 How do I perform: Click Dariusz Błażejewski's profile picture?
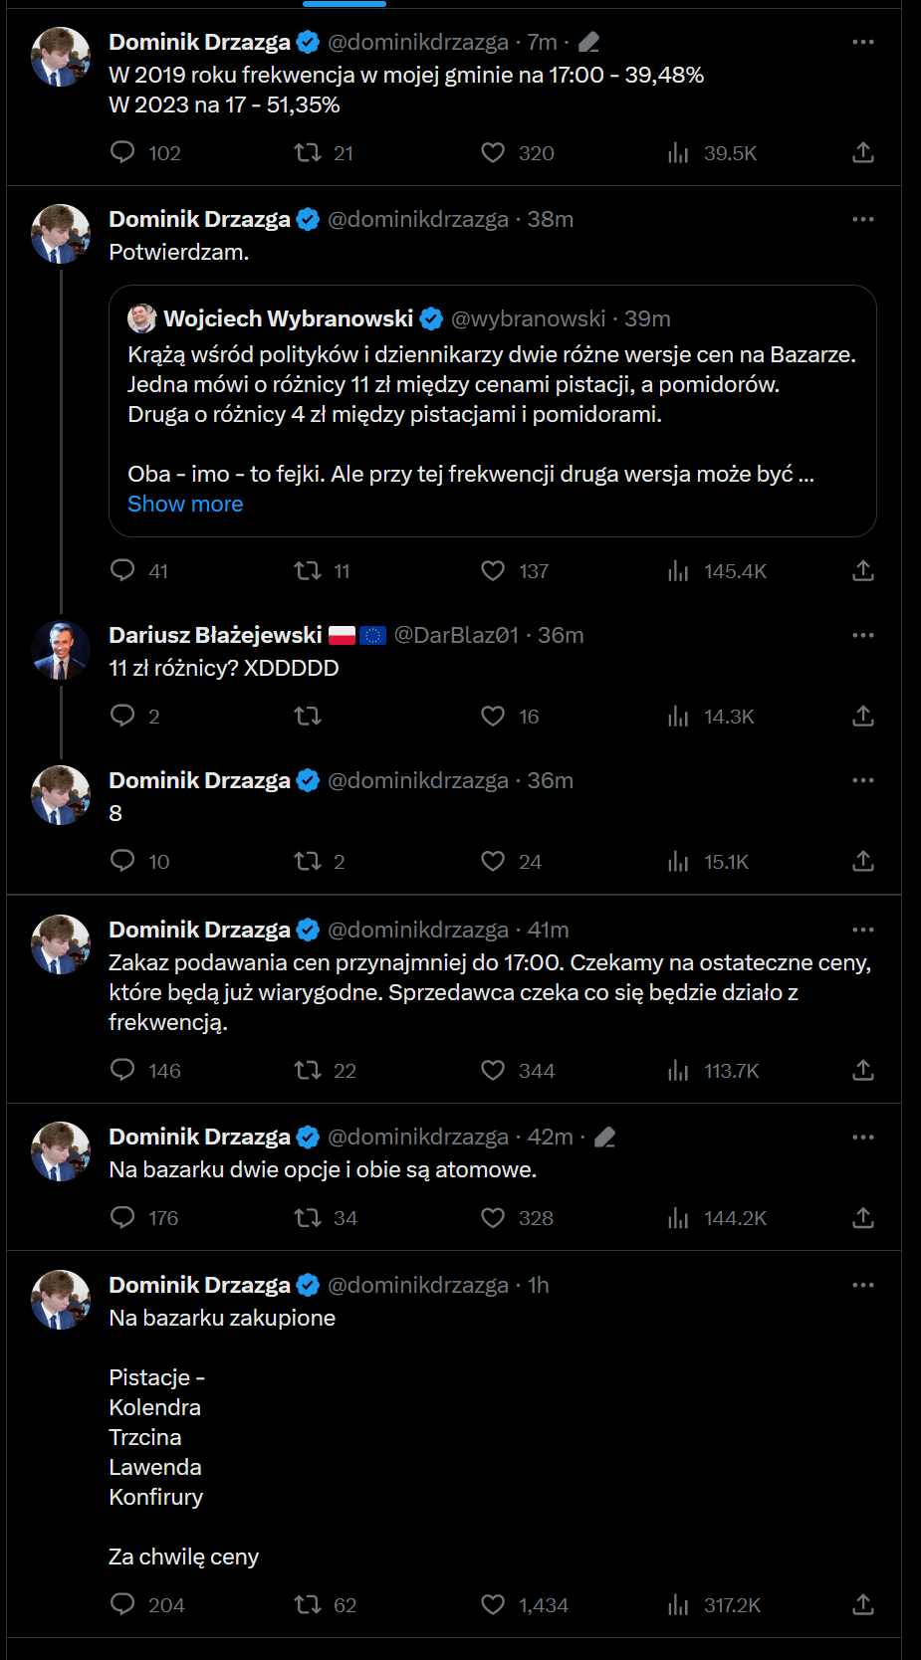click(x=61, y=650)
